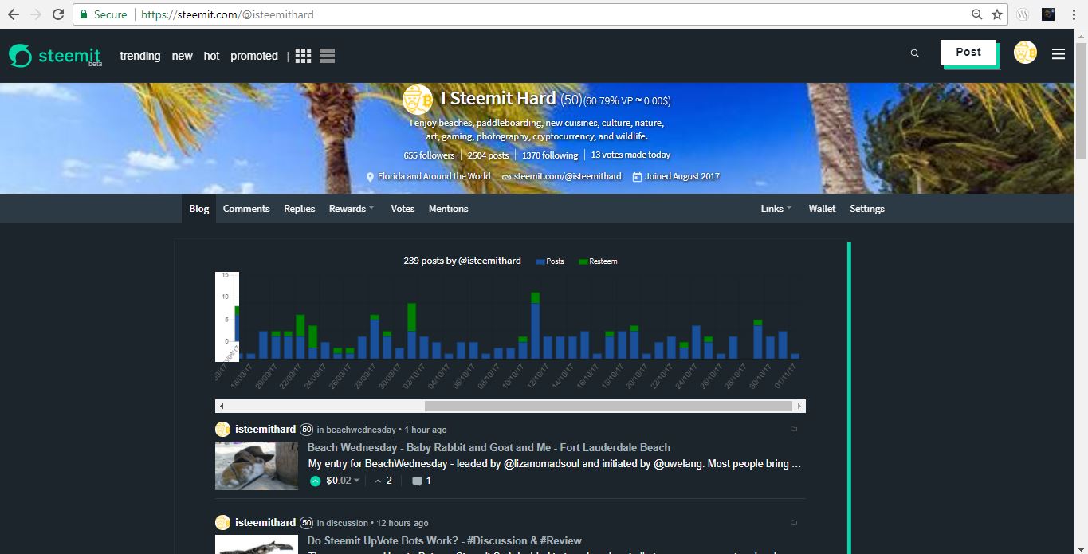Click the dark extension icon beside WordPress
The image size is (1088, 554).
pos(1049,14)
